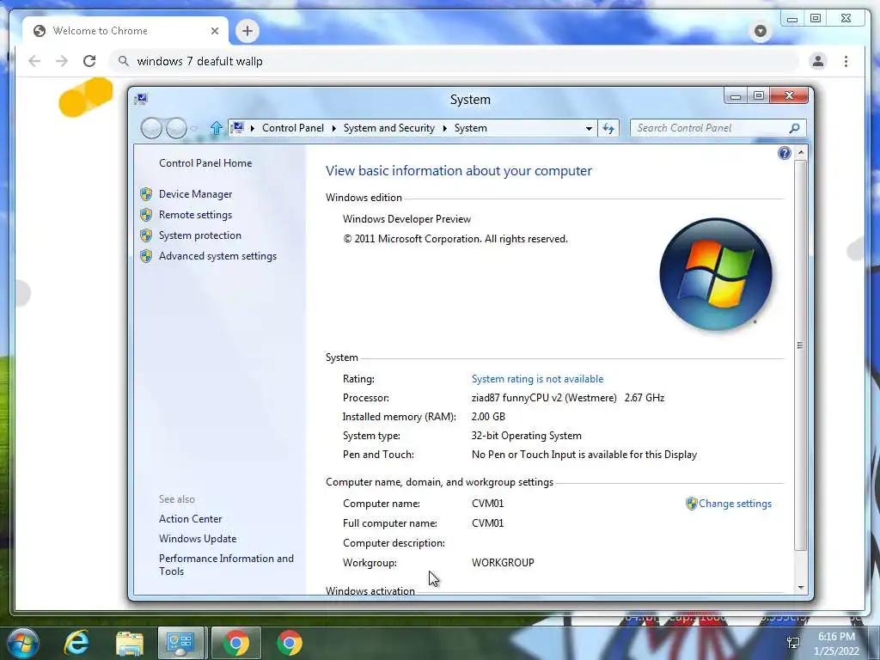The image size is (880, 660).
Task: Run the Control Panel search magnifier
Action: (x=794, y=129)
